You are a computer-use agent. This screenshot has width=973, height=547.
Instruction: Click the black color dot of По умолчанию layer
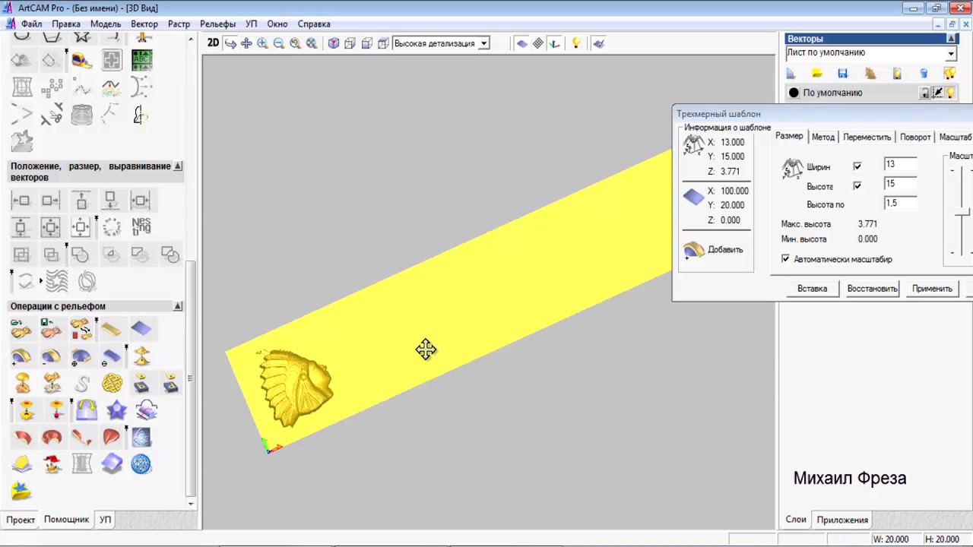coord(794,93)
